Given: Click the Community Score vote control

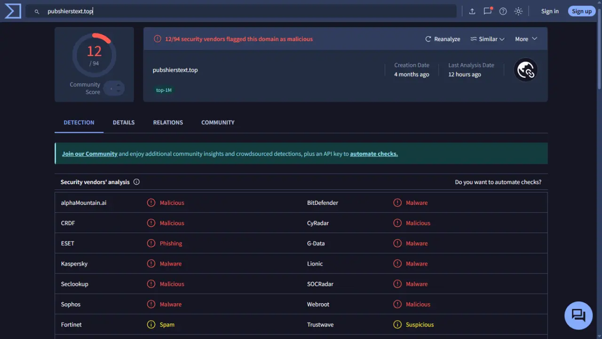Looking at the screenshot, I should point(114,88).
